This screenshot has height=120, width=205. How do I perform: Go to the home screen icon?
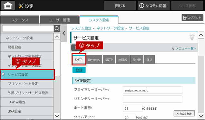[8, 6]
